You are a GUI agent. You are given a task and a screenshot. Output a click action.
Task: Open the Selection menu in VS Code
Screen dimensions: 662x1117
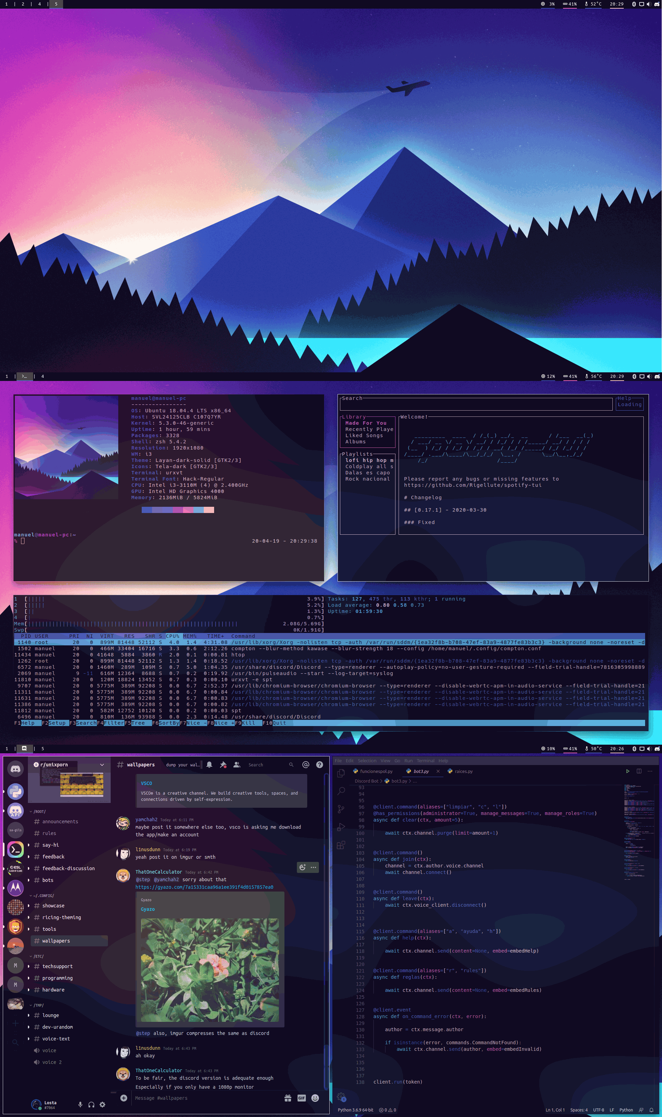pos(367,761)
